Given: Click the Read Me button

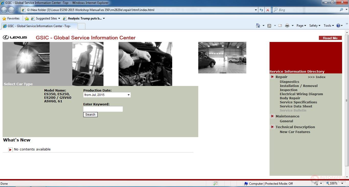Looking at the screenshot, I should click(330, 38).
